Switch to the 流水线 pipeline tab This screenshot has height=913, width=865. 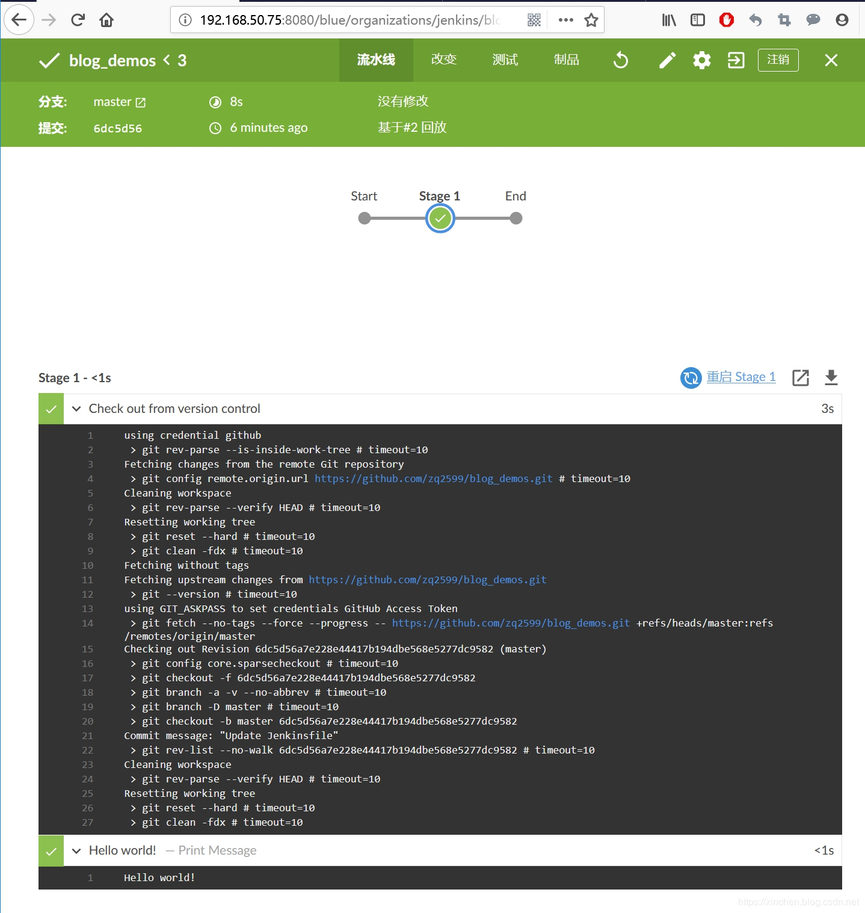point(376,60)
